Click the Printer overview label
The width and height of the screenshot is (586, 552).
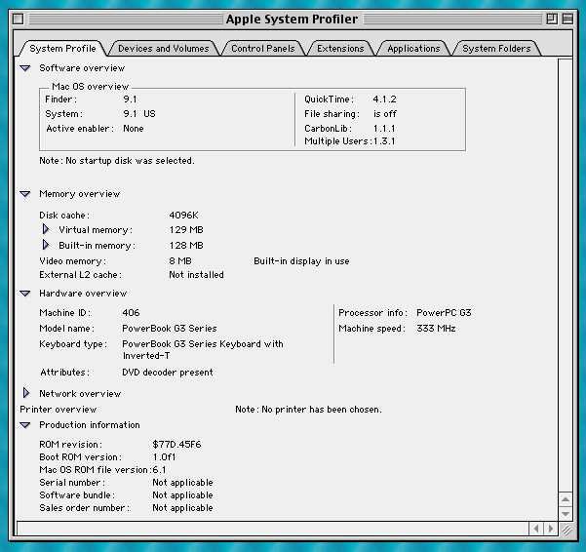coord(58,410)
